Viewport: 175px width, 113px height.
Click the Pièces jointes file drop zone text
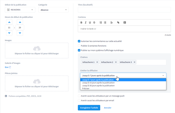click(37, 86)
